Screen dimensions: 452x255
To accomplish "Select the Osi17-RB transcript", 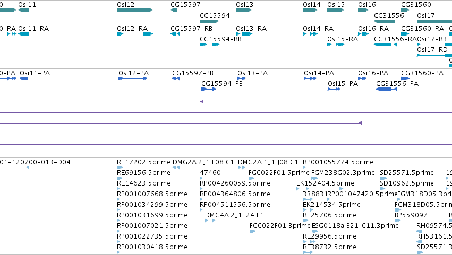I will point(434,45).
